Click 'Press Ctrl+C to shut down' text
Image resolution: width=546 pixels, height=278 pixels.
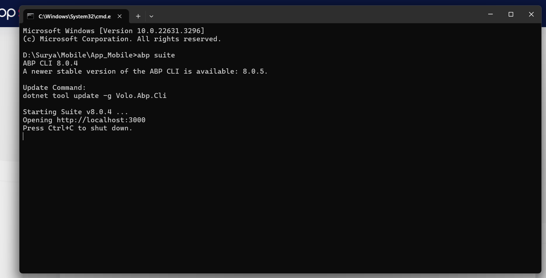point(78,128)
